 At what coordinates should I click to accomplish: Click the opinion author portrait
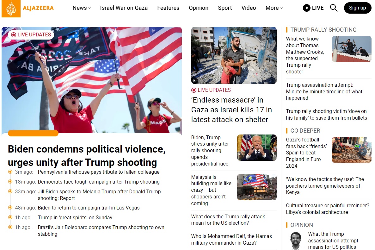(295, 241)
